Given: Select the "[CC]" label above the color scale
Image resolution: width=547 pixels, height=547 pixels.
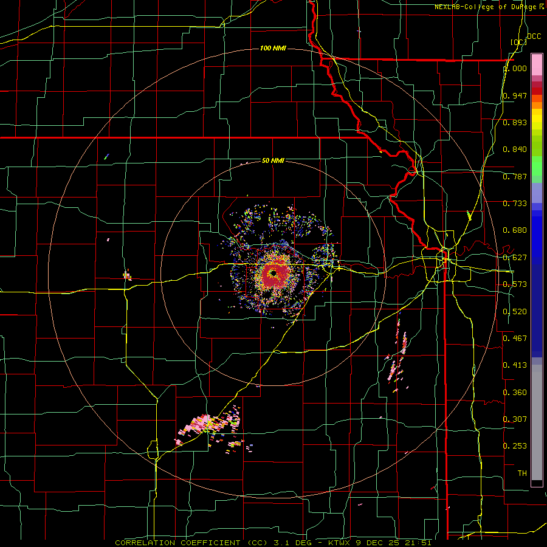Looking at the screenshot, I should coord(518,42).
